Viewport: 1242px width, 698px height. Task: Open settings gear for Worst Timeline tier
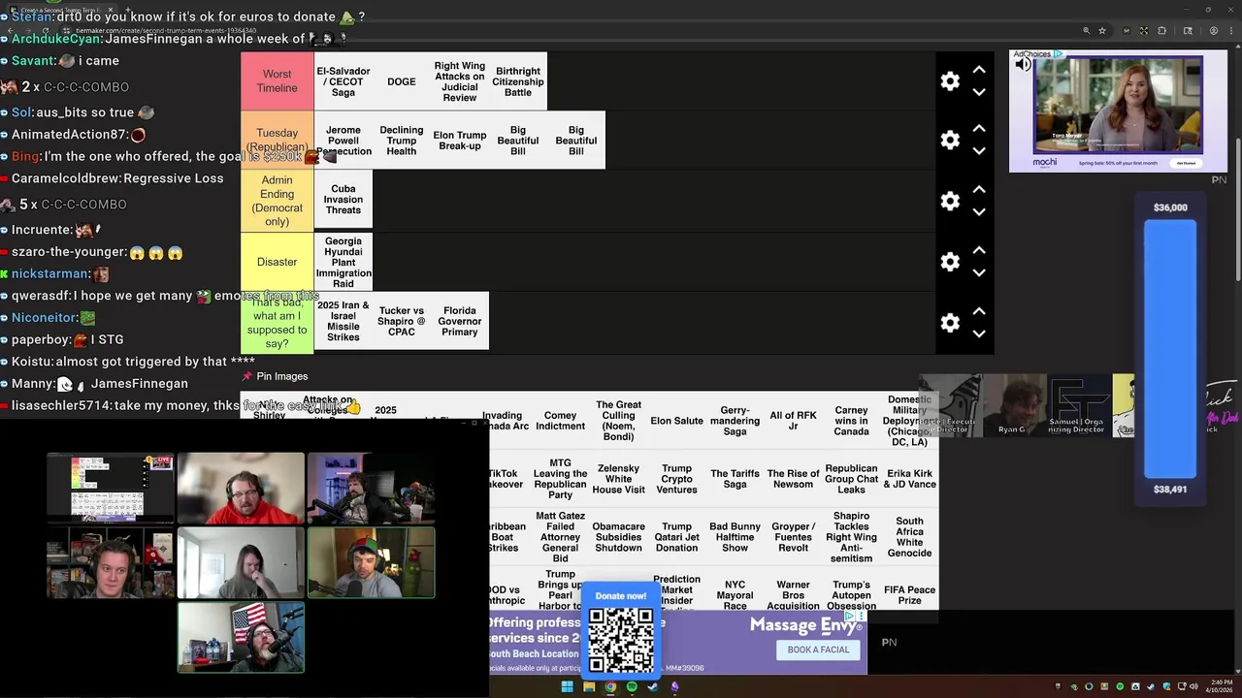950,81
